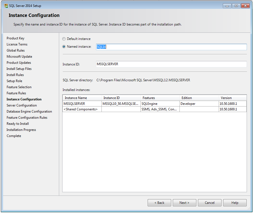
Task: Click the Installation Progress step
Action: [x=21, y=130]
